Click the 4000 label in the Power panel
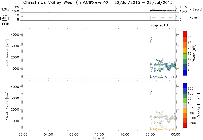This screenshot has width=203, height=140. pos(15,35)
